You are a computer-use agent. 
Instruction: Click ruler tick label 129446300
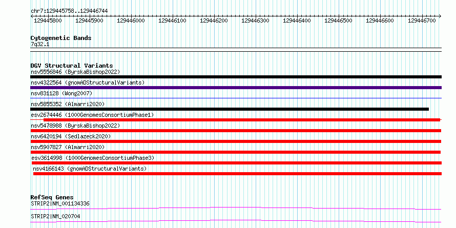(255, 20)
